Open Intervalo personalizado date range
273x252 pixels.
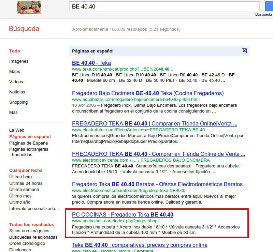(x=34, y=208)
